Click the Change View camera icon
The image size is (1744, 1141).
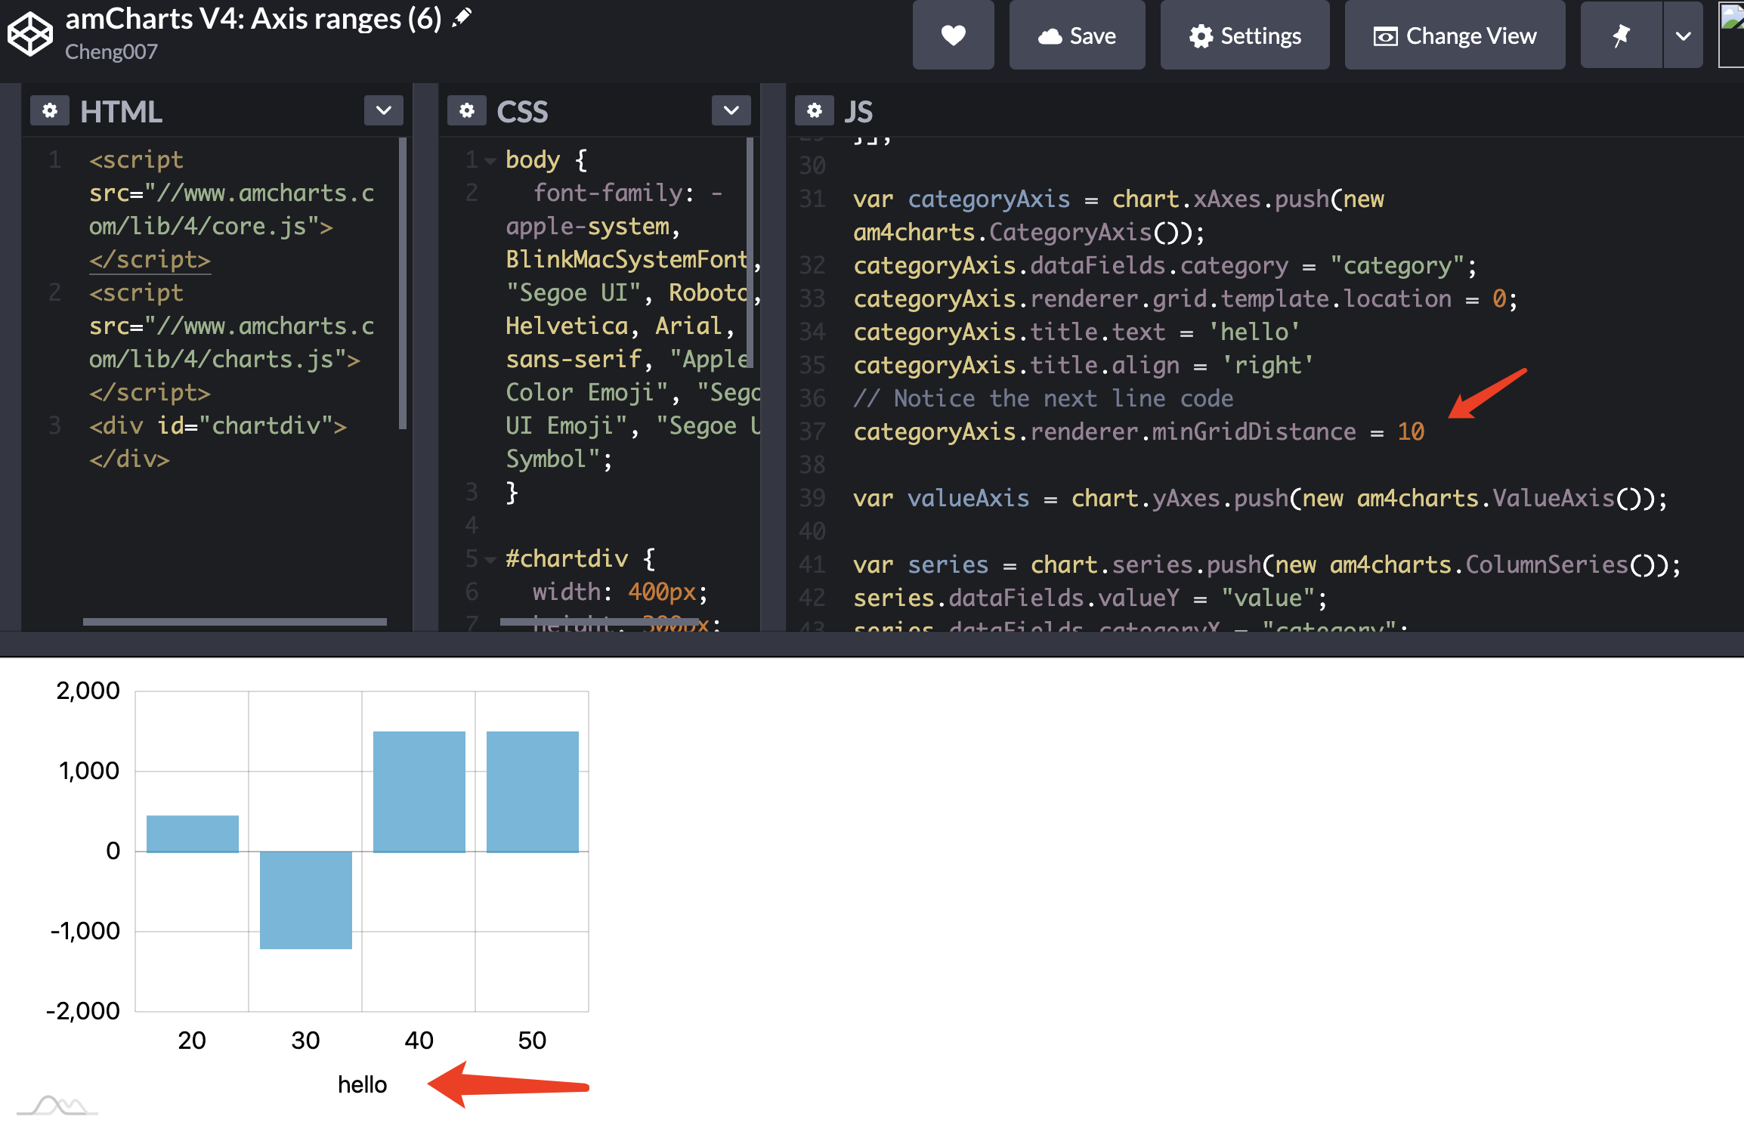(1385, 36)
